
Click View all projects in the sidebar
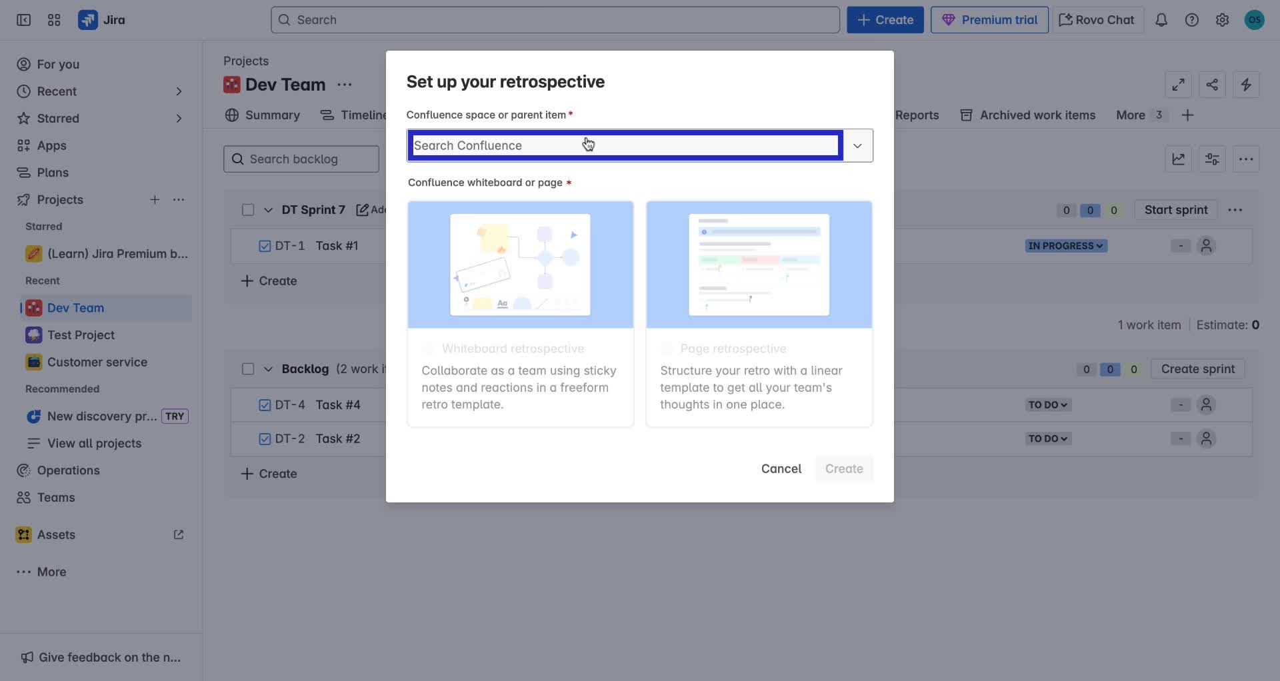(x=93, y=442)
